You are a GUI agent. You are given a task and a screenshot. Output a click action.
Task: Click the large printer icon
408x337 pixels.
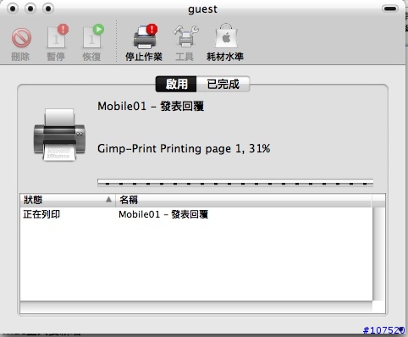coord(59,135)
